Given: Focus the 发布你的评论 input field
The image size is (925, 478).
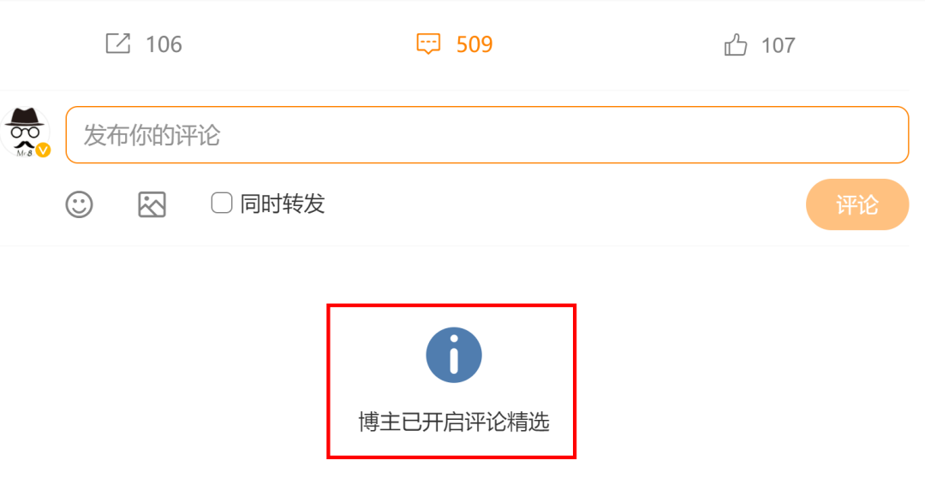Looking at the screenshot, I should 486,135.
